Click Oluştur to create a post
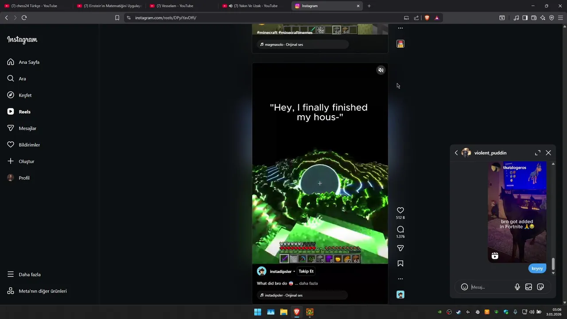567x319 pixels. click(21, 161)
